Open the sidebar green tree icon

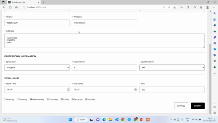pos(215,67)
